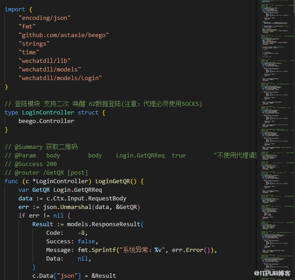Screen dimensions: 295x280
Task: Click the "wechatdll/models/Login" import line
Action: pyautogui.click(x=60, y=78)
